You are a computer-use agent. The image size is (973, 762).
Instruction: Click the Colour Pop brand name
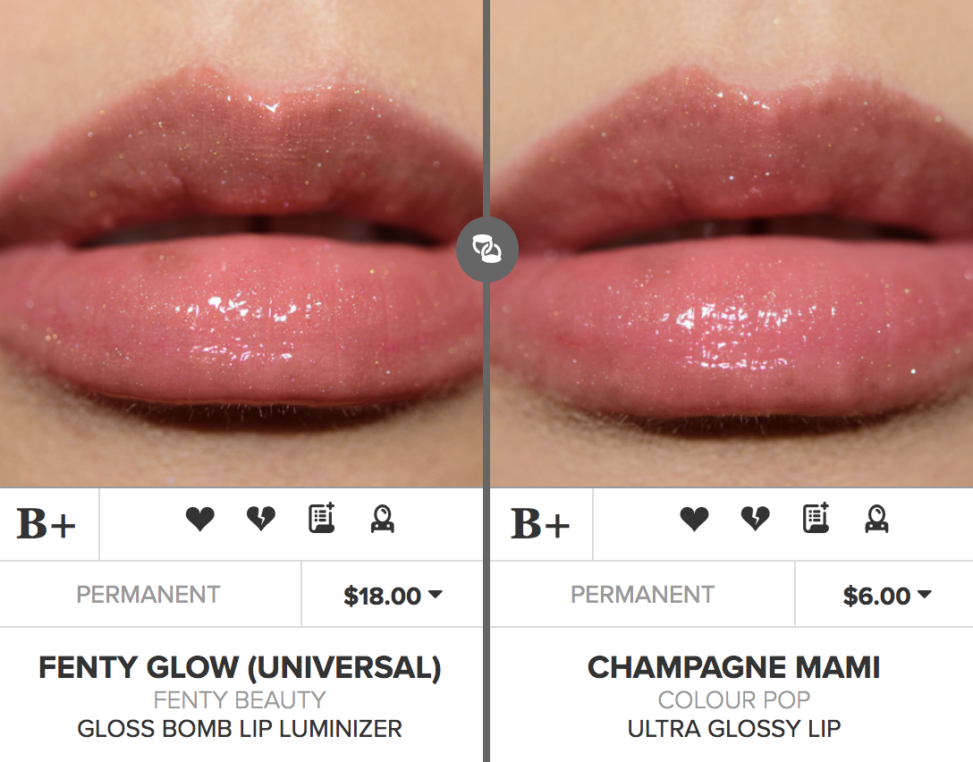click(733, 699)
